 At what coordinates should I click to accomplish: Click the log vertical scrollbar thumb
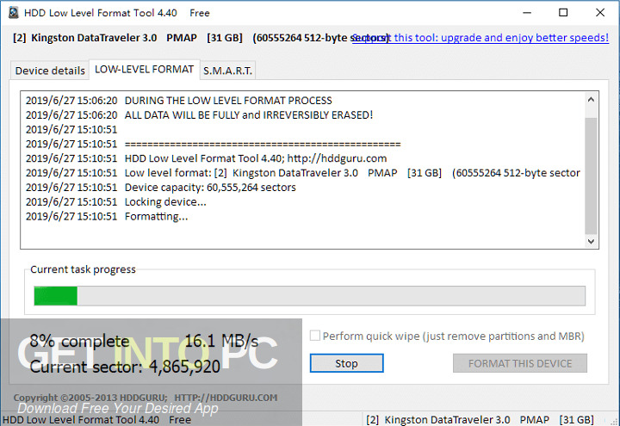tap(591, 176)
